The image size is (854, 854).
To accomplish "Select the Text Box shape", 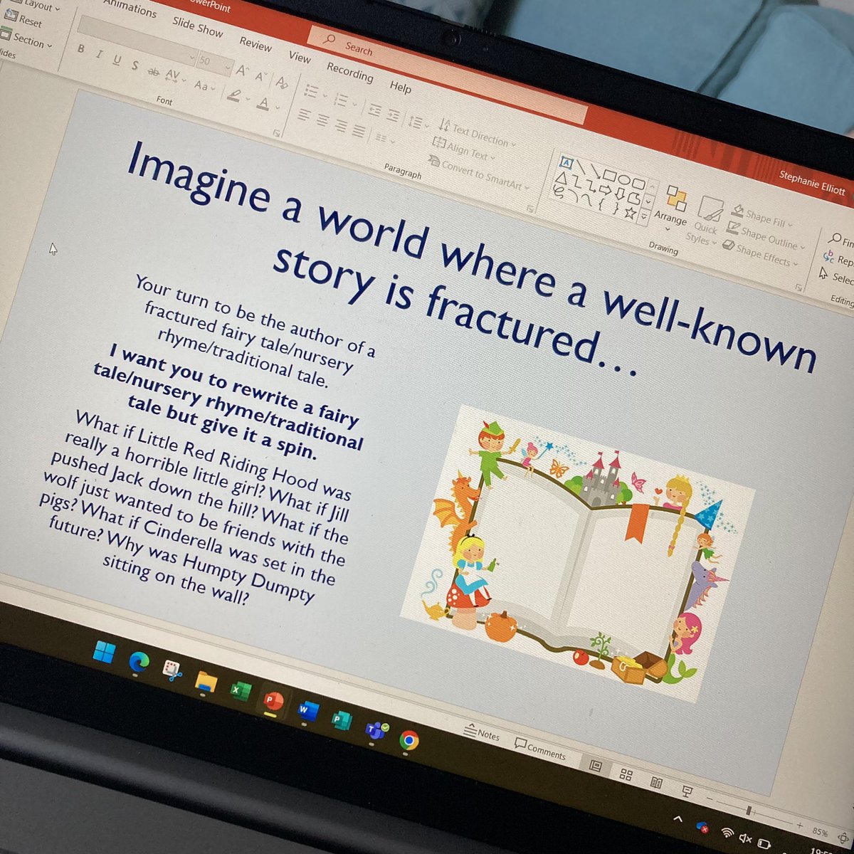I will coord(567,162).
